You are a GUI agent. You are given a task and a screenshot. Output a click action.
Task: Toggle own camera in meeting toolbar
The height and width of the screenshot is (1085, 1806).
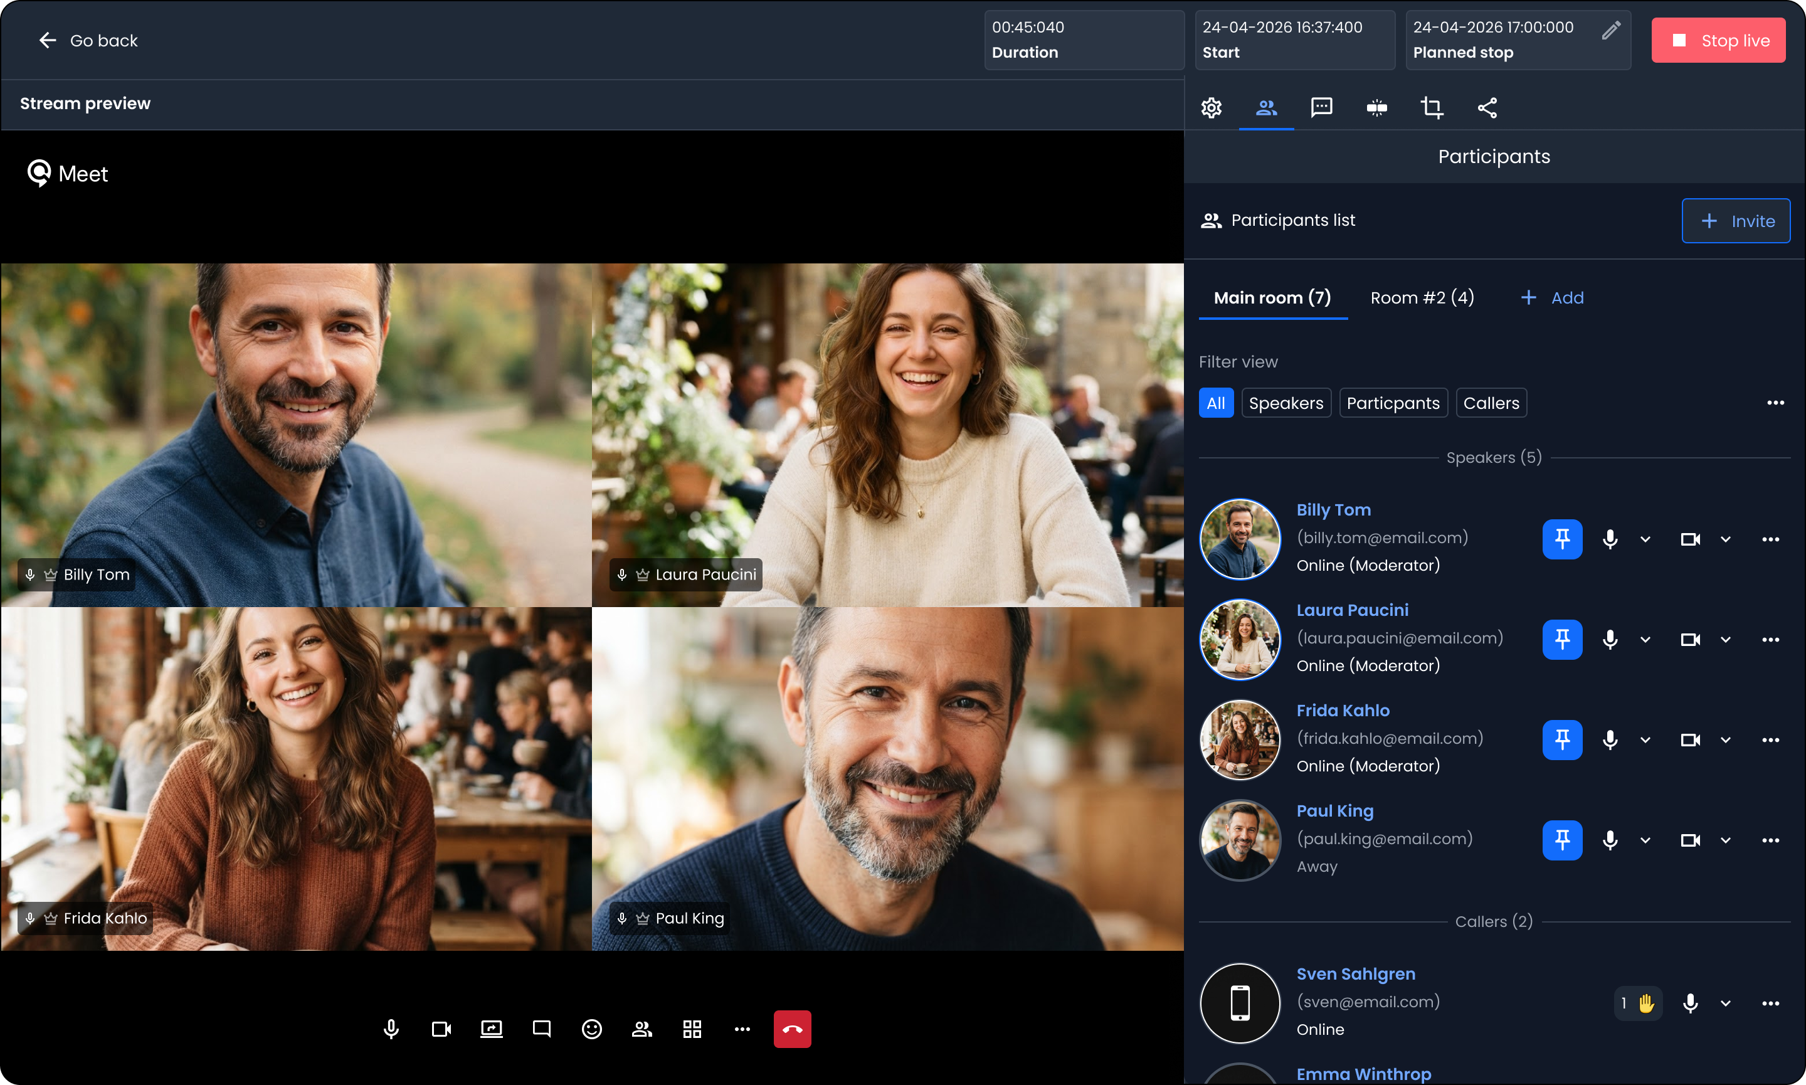point(441,1029)
